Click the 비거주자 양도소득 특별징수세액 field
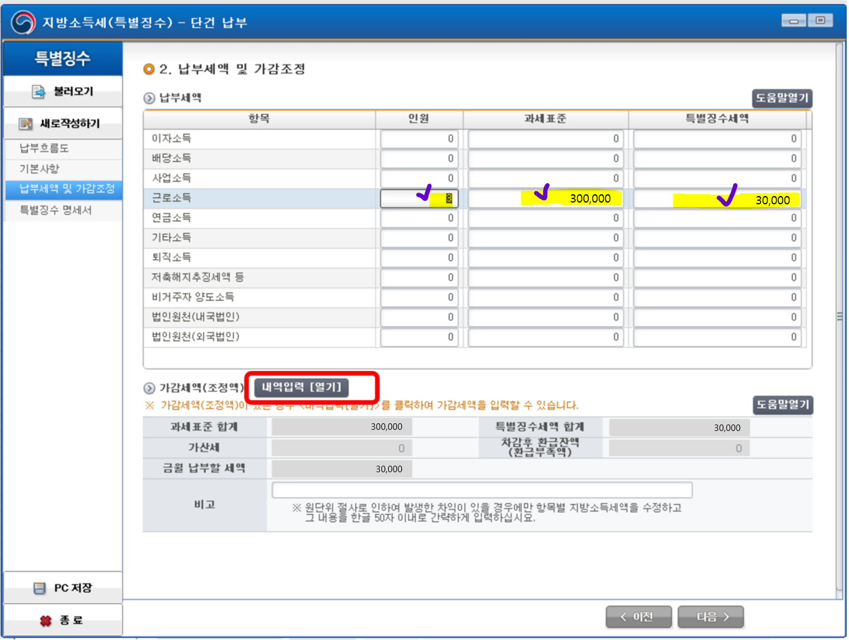 pyautogui.click(x=717, y=298)
